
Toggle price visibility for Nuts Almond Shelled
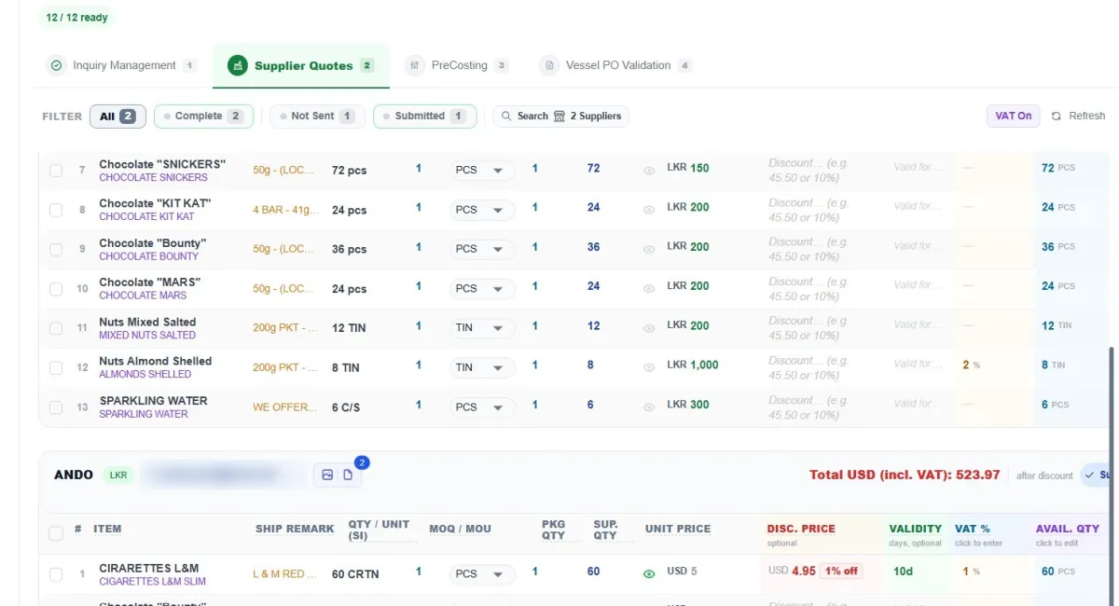coord(649,367)
